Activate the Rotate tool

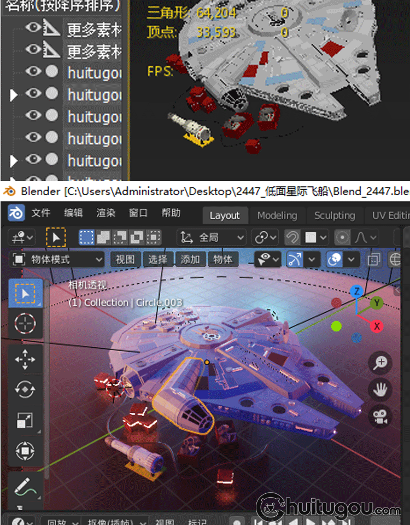[x=25, y=389]
